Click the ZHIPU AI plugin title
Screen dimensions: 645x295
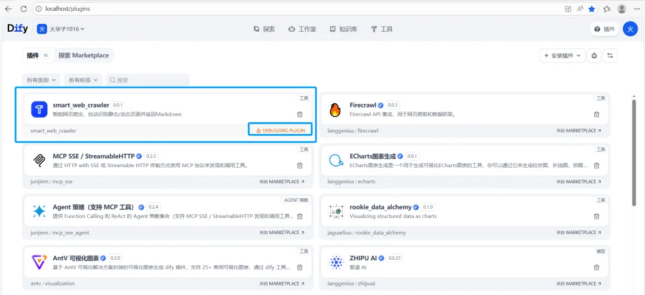(x=363, y=258)
